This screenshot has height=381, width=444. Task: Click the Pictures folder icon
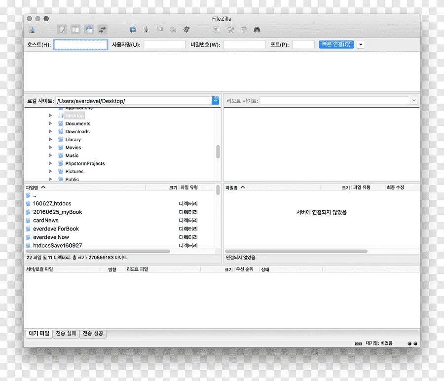[x=60, y=171]
